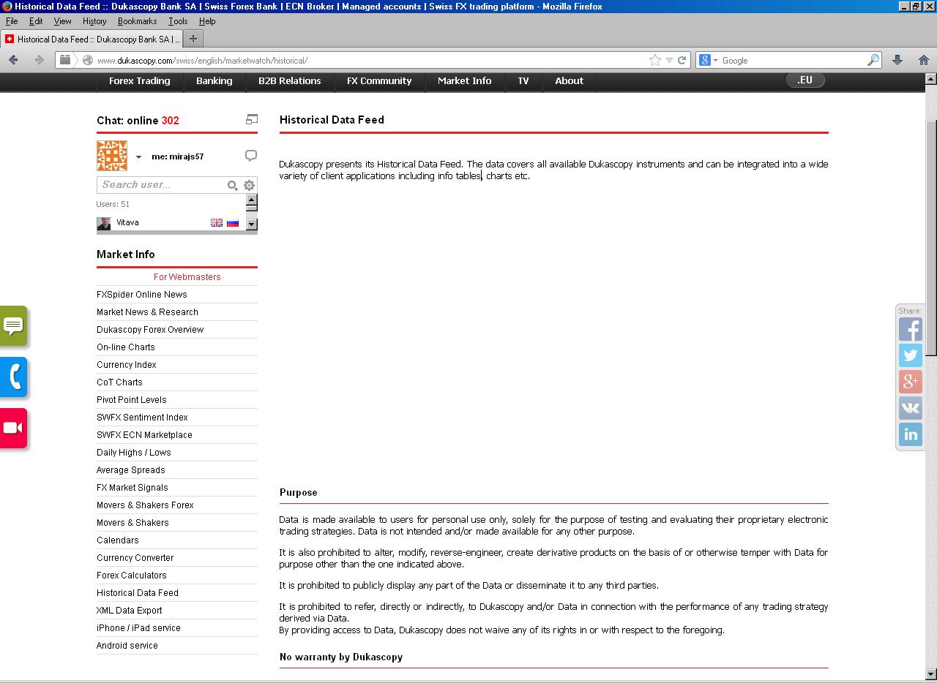
Task: Go to the Firefox Home icon
Action: point(923,60)
